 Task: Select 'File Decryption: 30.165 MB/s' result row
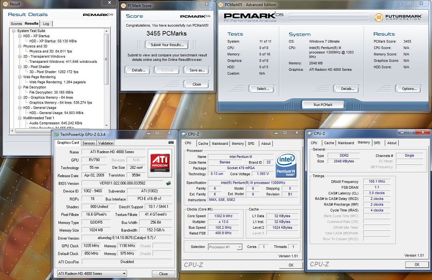coord(51,92)
